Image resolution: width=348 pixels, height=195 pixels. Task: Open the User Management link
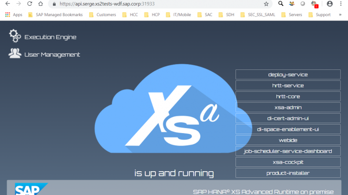52,54
